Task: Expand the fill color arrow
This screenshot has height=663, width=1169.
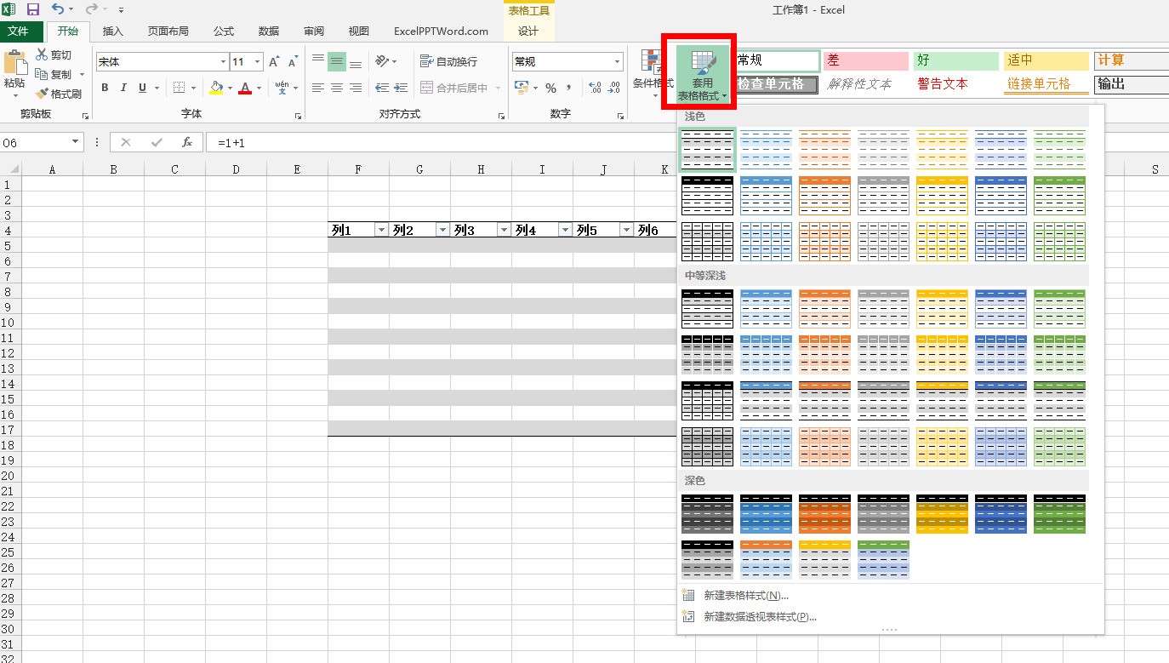Action: click(x=230, y=88)
